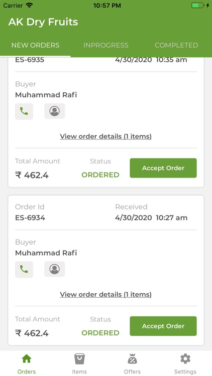Open buyer profile icon in ES-6935 card
Image resolution: width=212 pixels, height=376 pixels.
coord(55,111)
